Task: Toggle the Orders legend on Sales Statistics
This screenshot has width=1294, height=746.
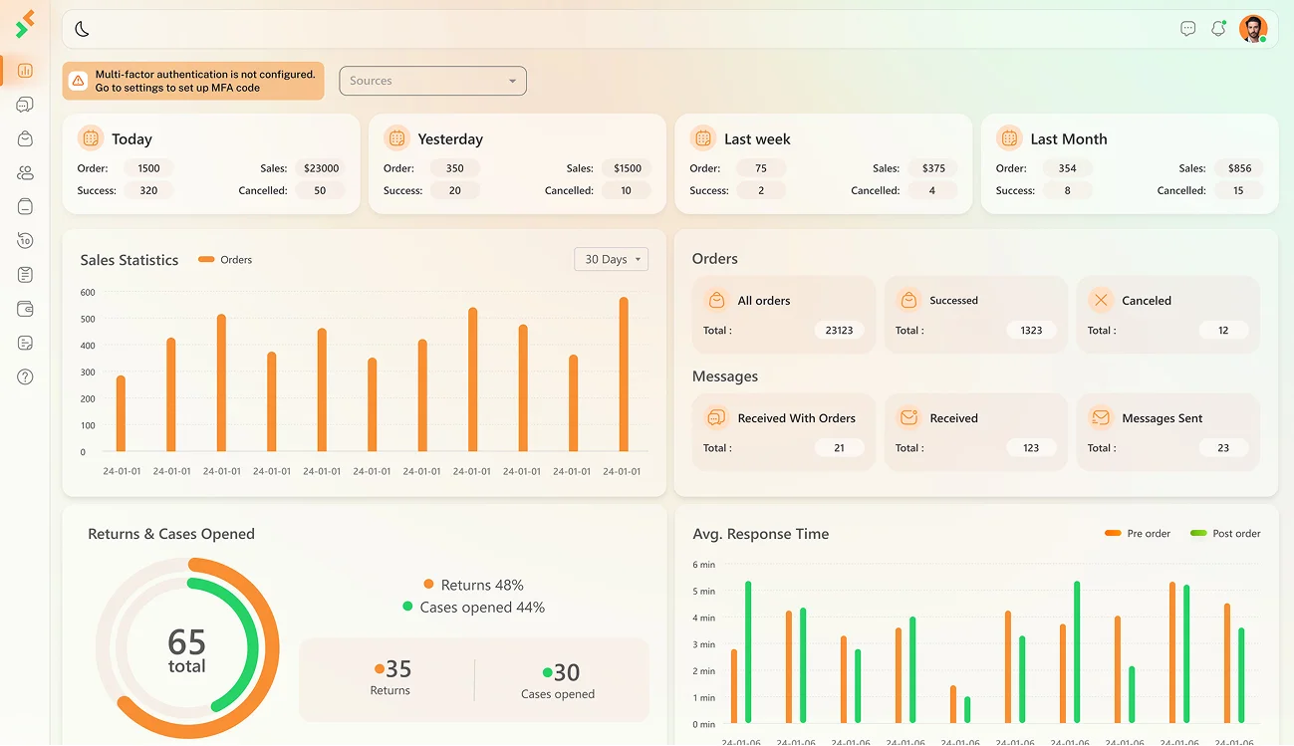Action: point(225,259)
